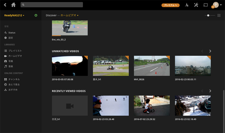The image size is (225, 133).
Task: Click the back arrow icon
Action: point(5,5)
